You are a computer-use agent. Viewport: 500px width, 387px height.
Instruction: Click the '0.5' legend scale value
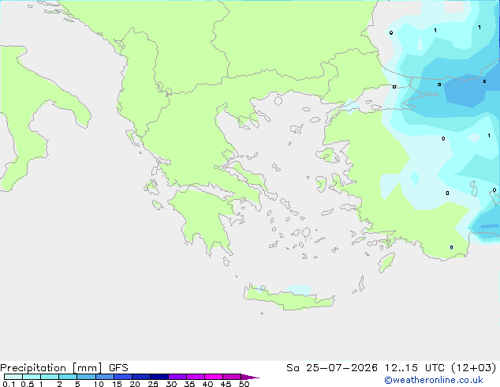27,384
